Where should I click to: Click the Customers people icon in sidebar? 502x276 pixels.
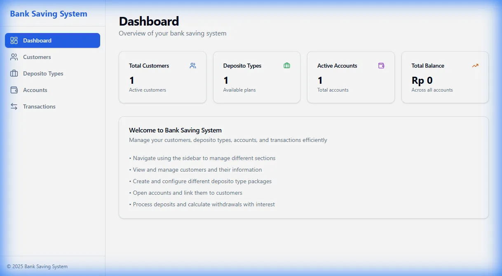14,57
